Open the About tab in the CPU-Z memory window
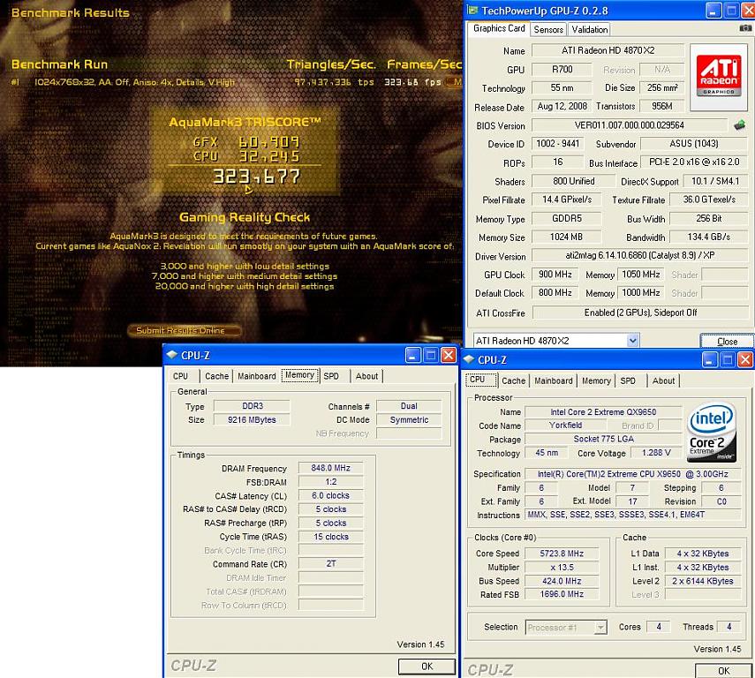 coord(367,376)
